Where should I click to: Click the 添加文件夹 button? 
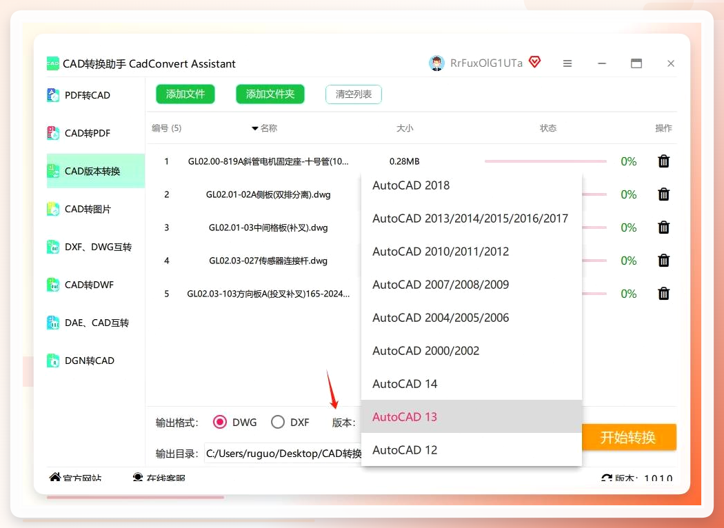tap(270, 94)
